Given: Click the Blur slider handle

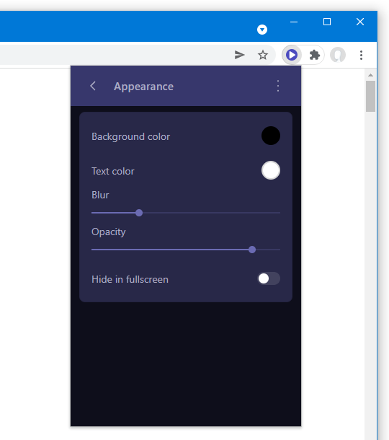Looking at the screenshot, I should (x=139, y=213).
